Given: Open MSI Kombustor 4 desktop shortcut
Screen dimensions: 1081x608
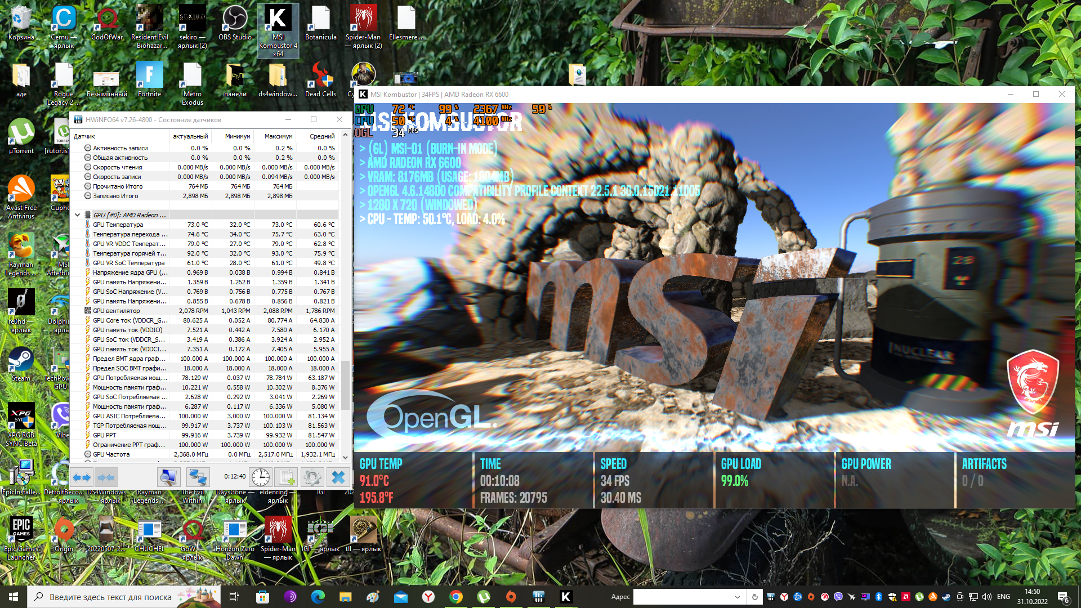Looking at the screenshot, I should point(278,30).
